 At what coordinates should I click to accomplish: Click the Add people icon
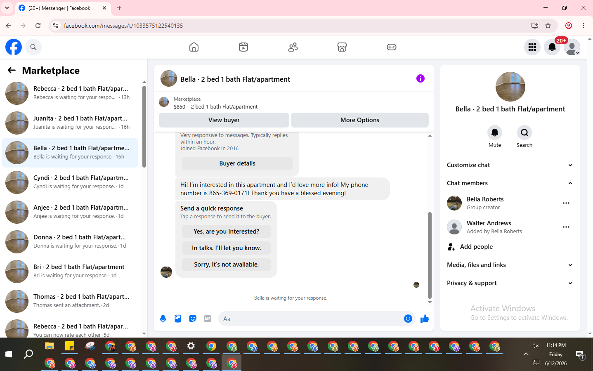pyautogui.click(x=451, y=247)
